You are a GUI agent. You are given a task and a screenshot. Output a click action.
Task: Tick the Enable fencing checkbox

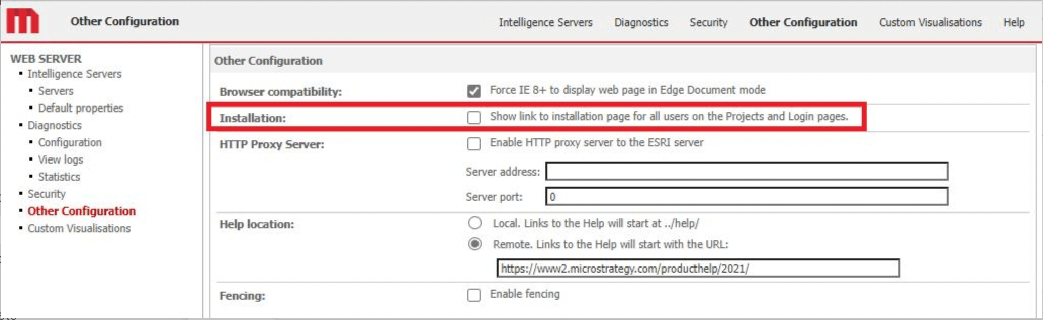point(473,295)
